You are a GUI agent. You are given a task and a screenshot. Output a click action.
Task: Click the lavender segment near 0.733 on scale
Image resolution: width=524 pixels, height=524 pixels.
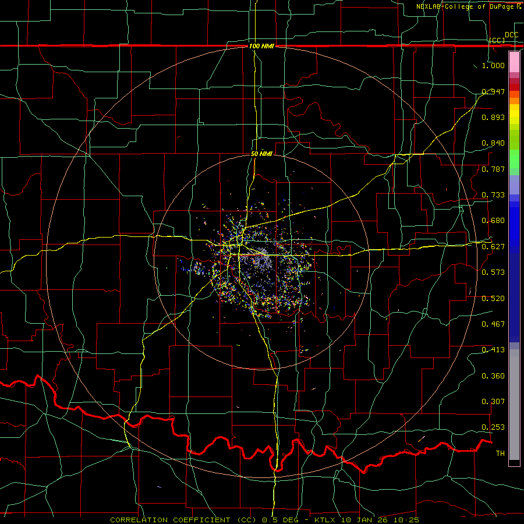[x=514, y=185]
